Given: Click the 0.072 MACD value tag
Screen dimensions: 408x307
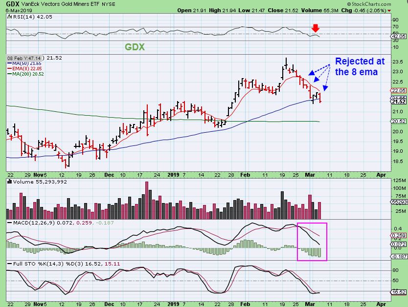Looking at the screenshot, I should (x=399, y=245).
